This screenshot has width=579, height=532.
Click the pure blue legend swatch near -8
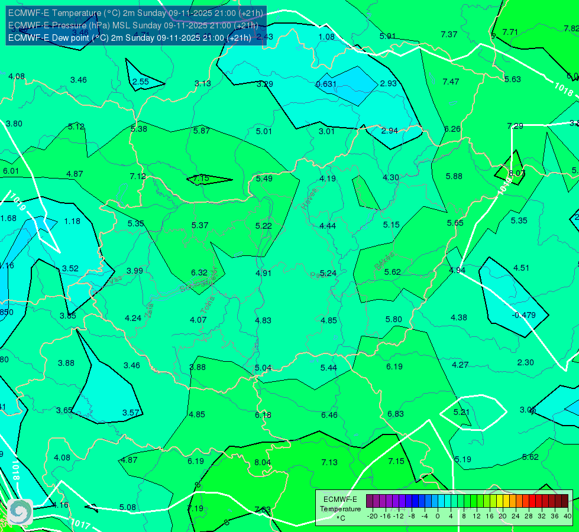(x=415, y=501)
